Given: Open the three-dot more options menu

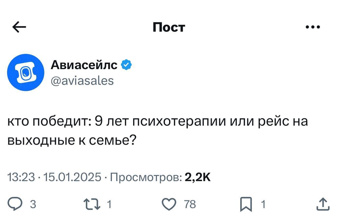Looking at the screenshot, I should click(x=313, y=27).
